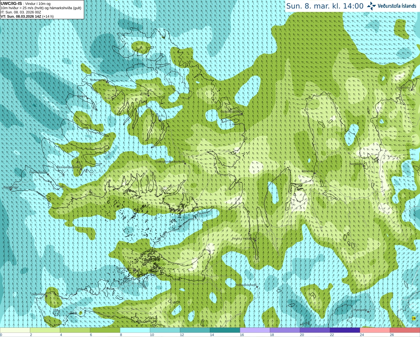Click the 'Sun. 8. mar. kl. 14:00' title
420x337 pixels.
tap(325, 6)
